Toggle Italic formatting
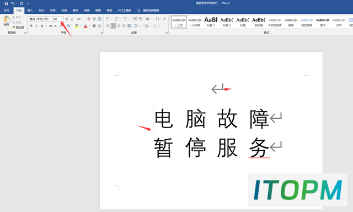 pos(37,26)
